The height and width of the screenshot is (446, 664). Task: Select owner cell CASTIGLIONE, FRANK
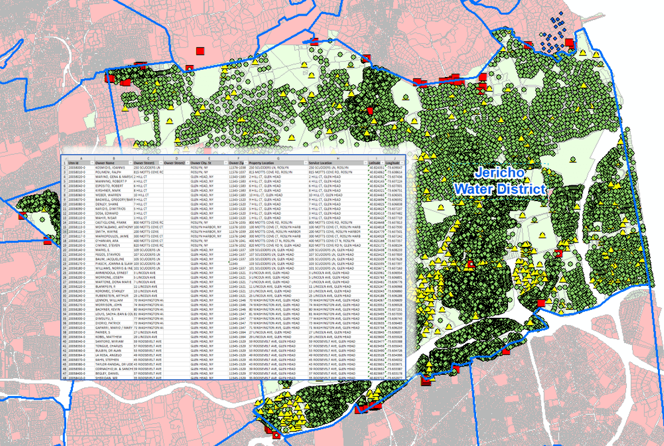(x=114, y=222)
